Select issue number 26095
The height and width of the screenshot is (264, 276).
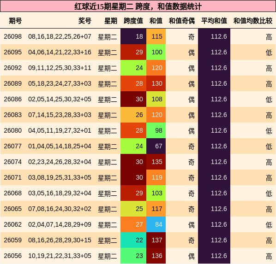click(x=12, y=52)
